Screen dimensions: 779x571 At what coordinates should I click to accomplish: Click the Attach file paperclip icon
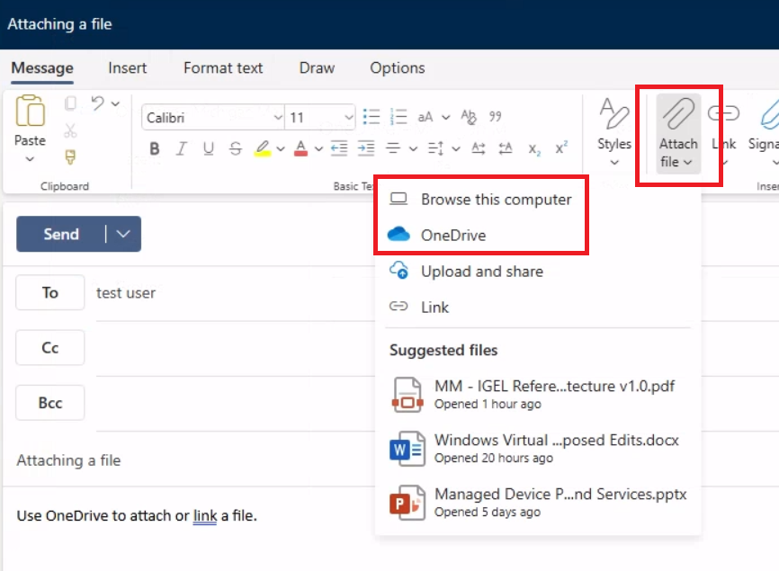coord(677,115)
